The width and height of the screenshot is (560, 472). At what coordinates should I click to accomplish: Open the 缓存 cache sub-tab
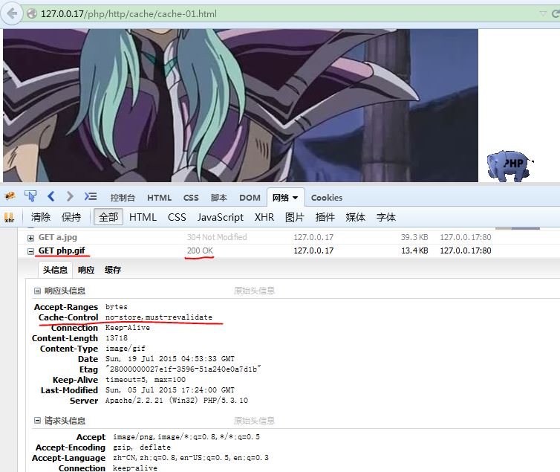[x=112, y=270]
